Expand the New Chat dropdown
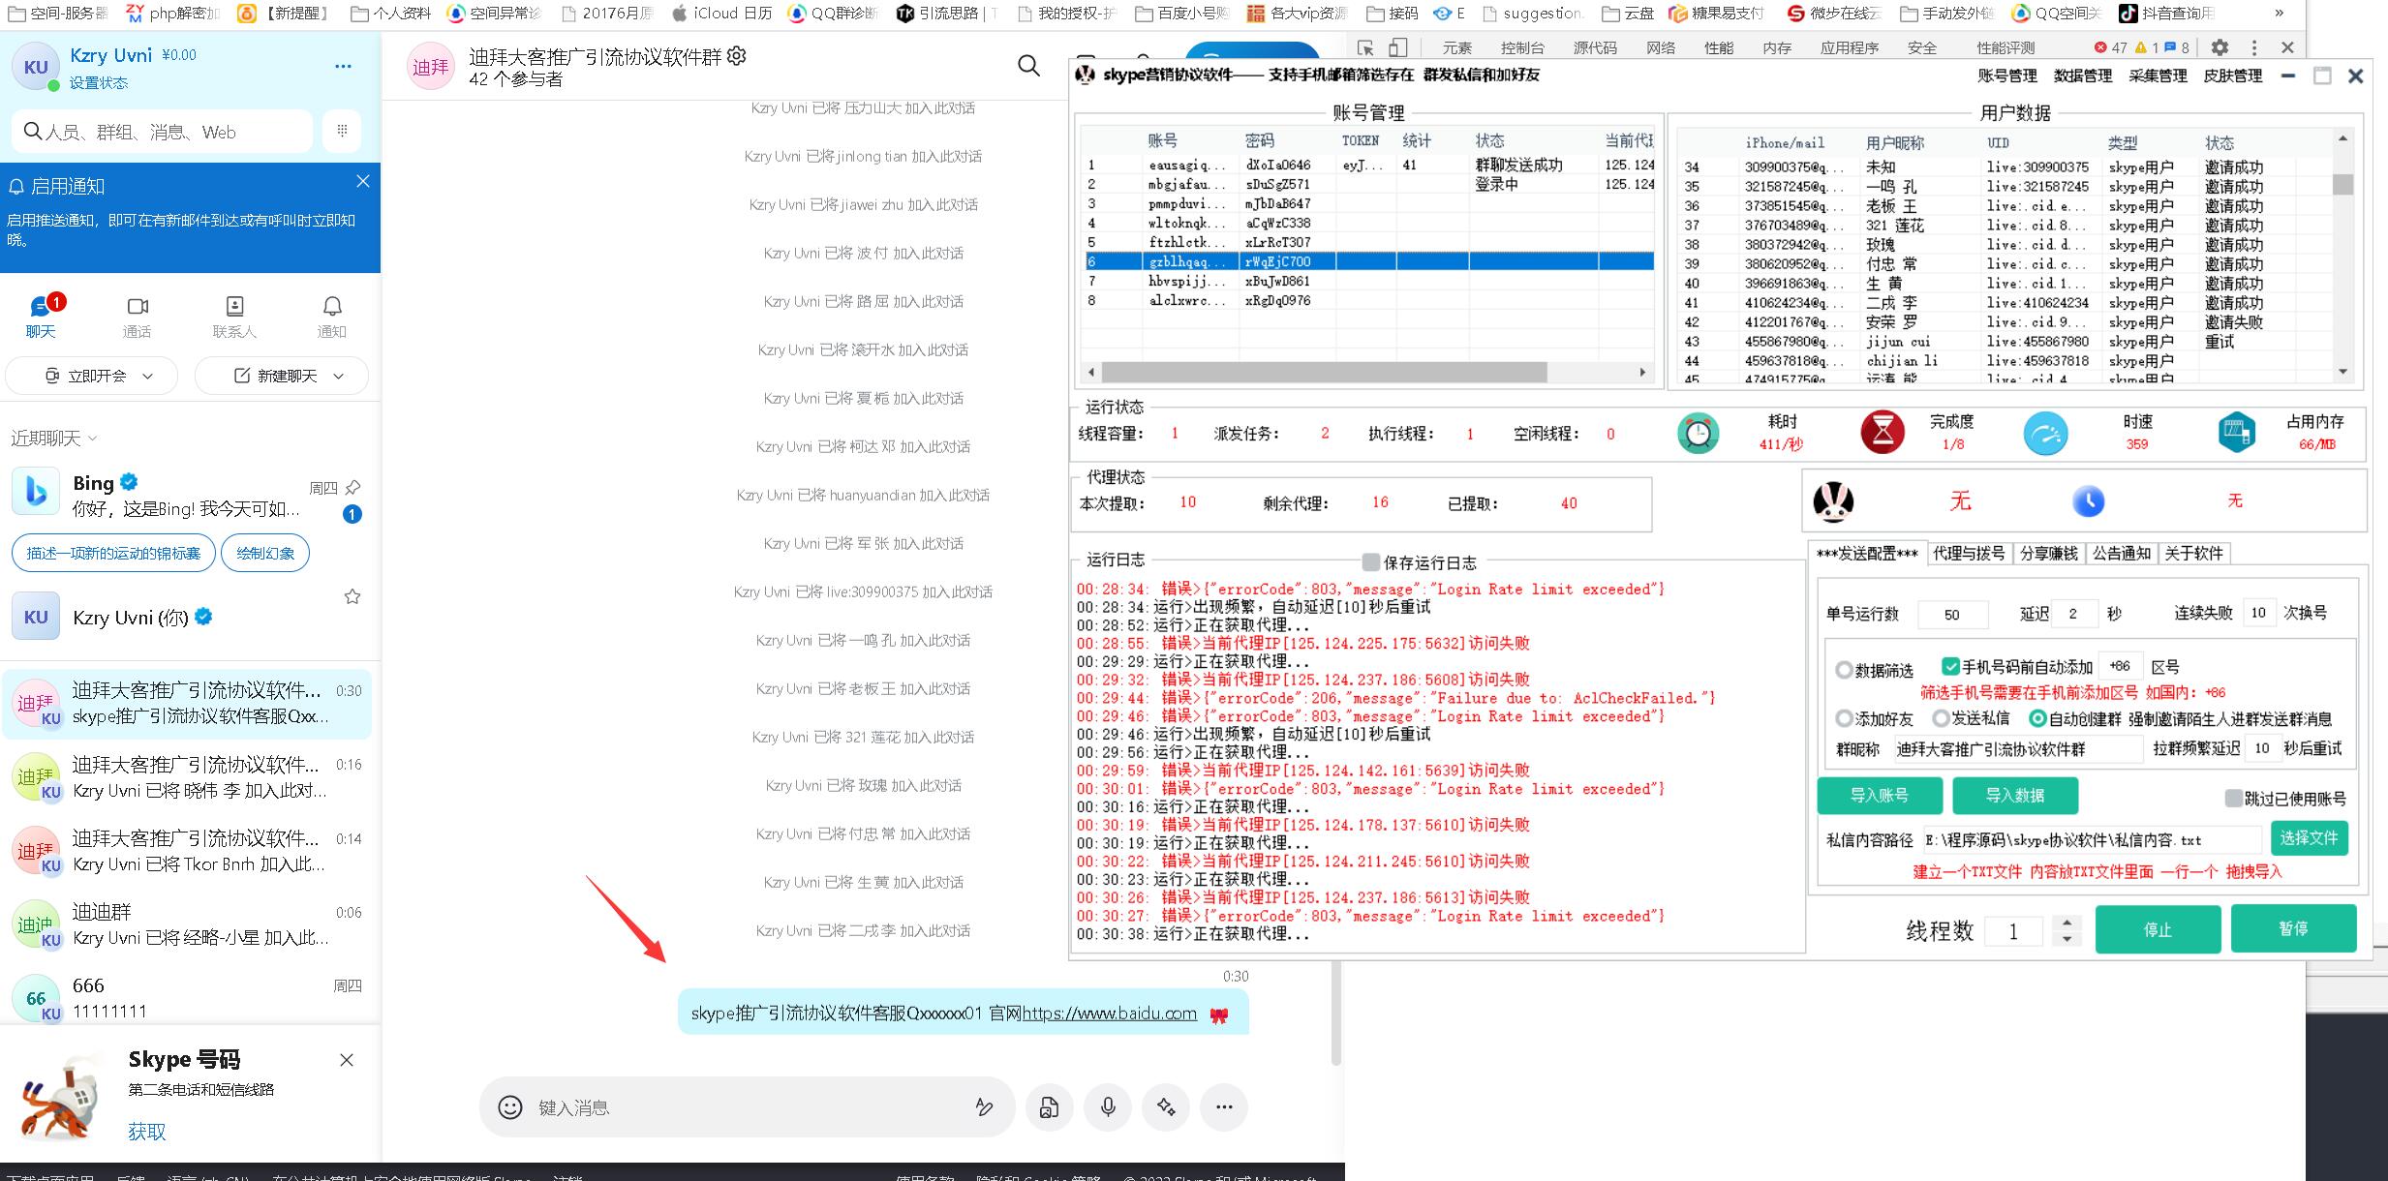This screenshot has height=1181, width=2388. [338, 376]
